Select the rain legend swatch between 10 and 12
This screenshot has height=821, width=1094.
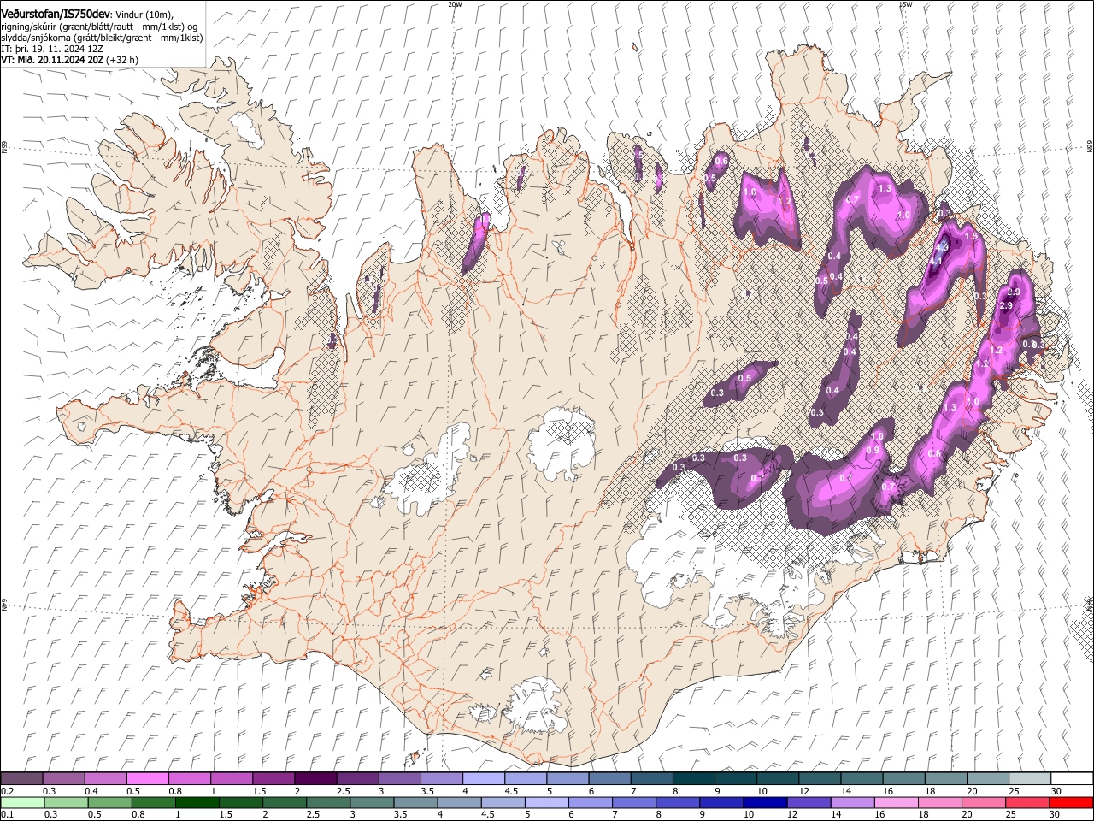point(766,802)
